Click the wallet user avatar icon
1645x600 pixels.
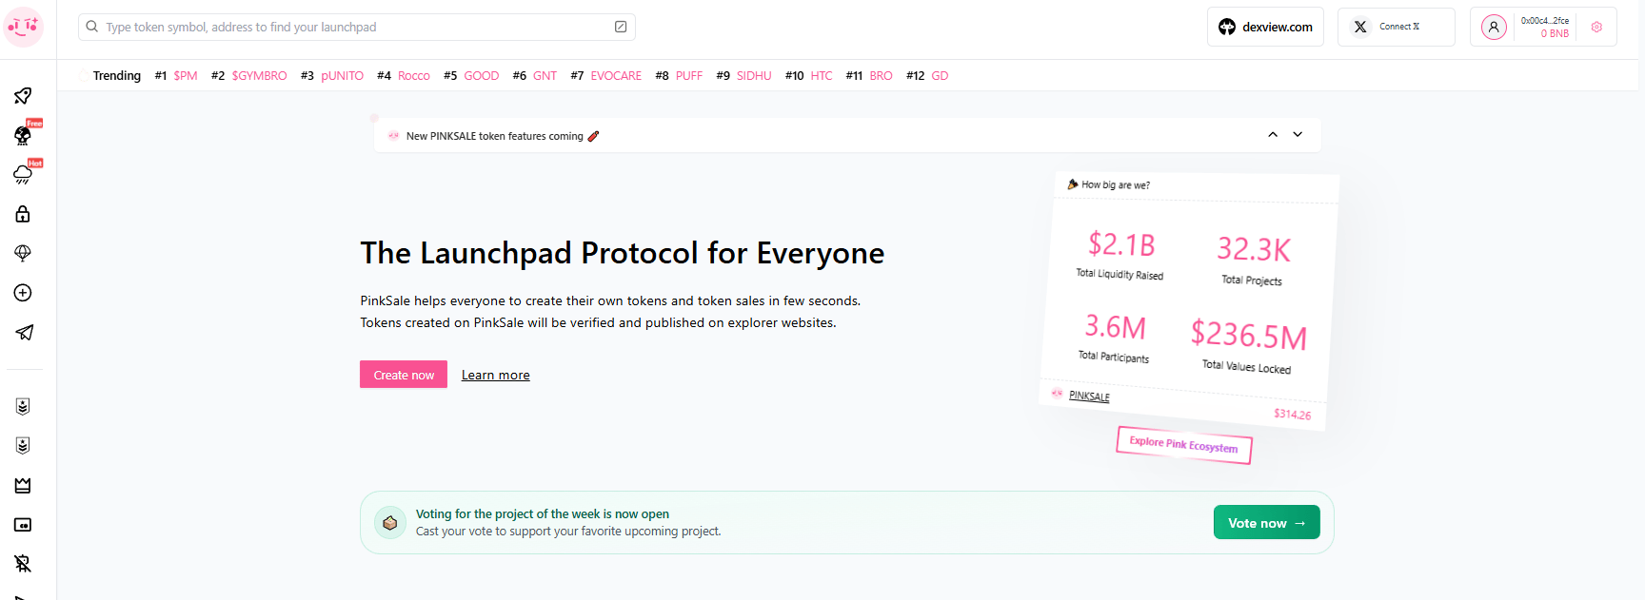click(x=1494, y=27)
